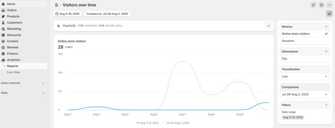This screenshot has width=335, height=128.
Task: Open the Visualization Line dropdown
Action: 305,76
